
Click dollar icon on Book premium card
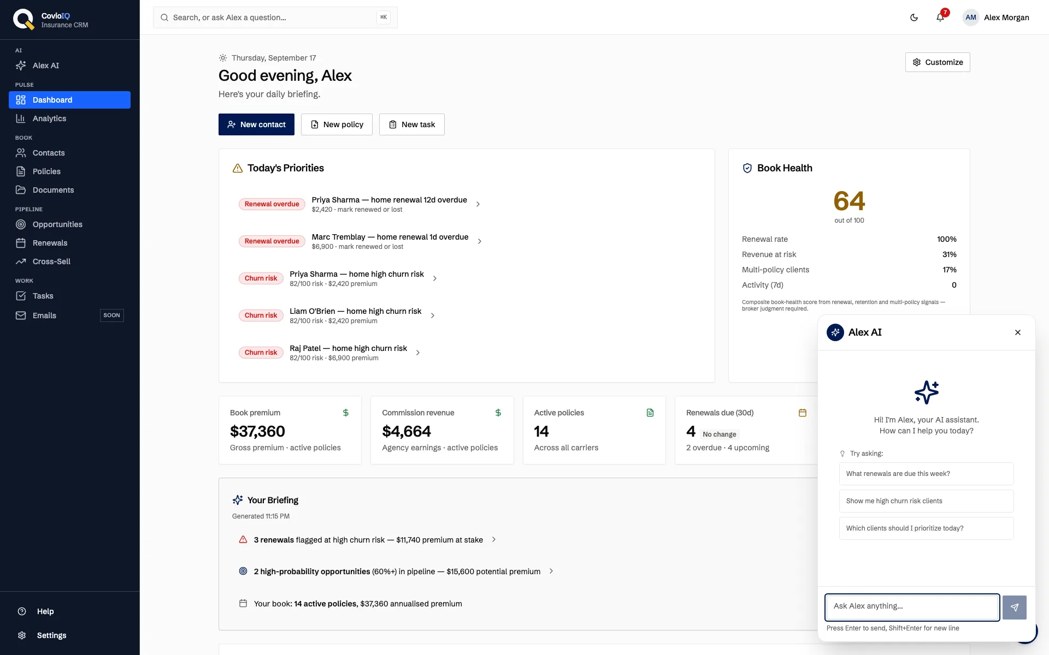point(346,413)
